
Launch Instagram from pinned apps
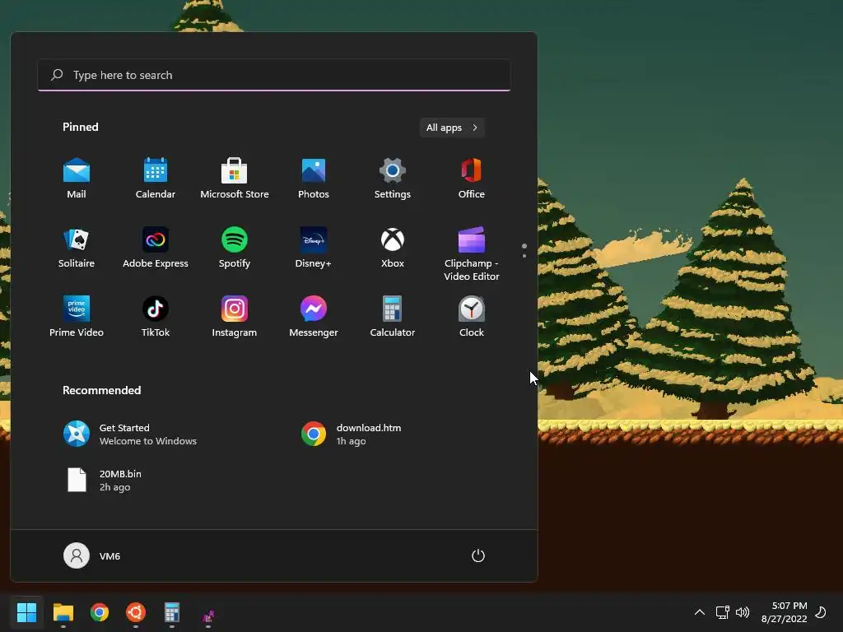pyautogui.click(x=235, y=317)
